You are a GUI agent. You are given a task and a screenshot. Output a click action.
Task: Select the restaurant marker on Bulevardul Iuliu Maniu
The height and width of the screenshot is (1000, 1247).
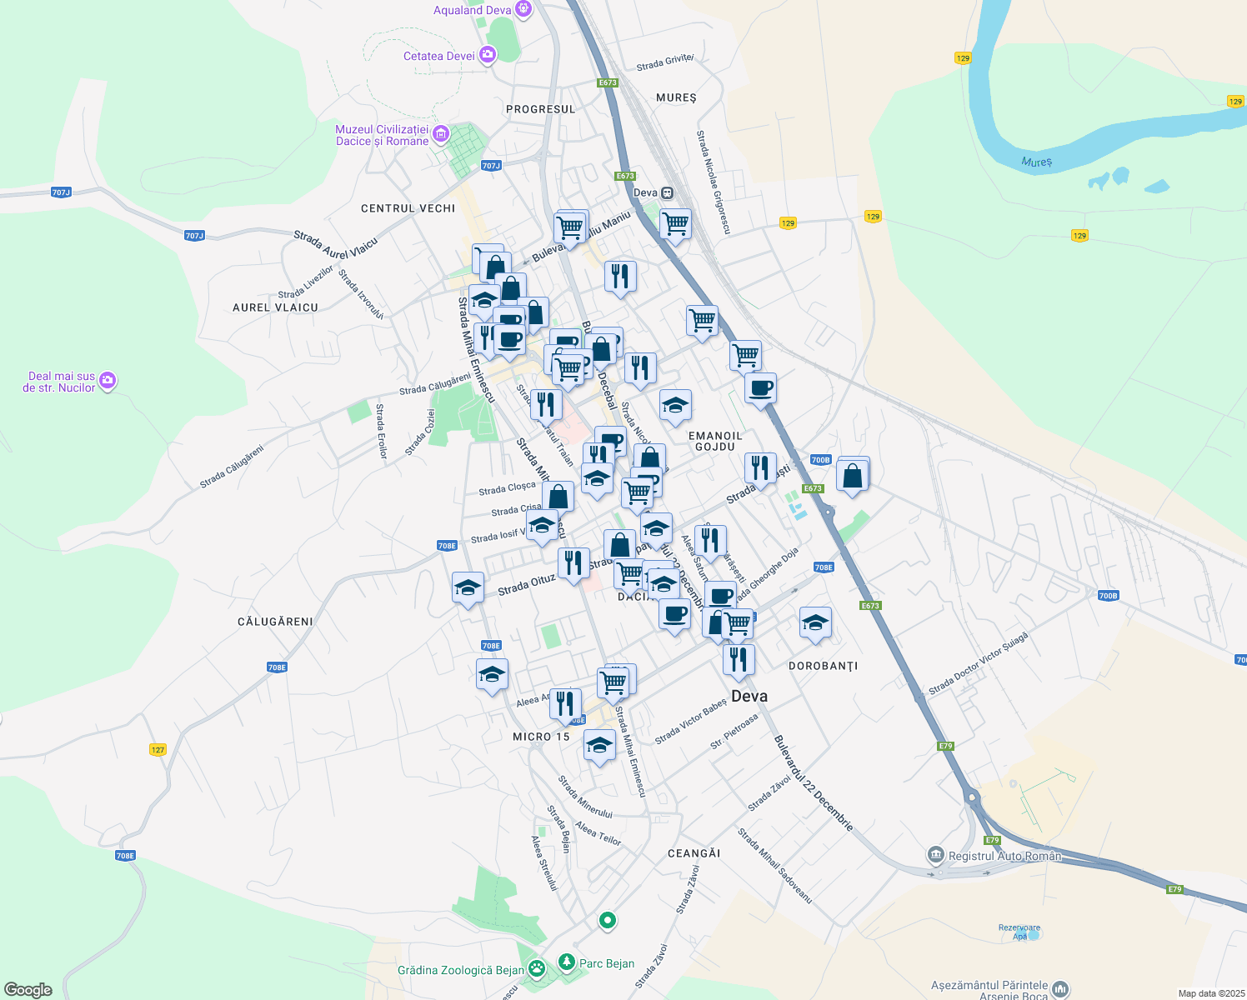click(x=620, y=275)
